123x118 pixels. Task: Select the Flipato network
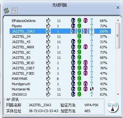click(x=60, y=26)
